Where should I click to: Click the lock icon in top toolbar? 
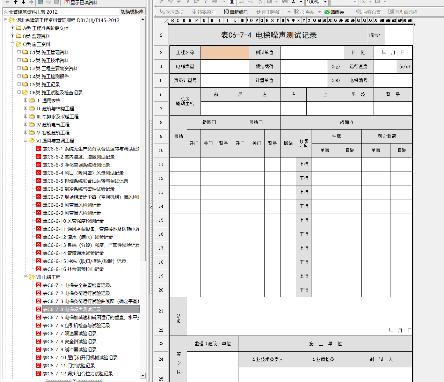tap(232, 2)
